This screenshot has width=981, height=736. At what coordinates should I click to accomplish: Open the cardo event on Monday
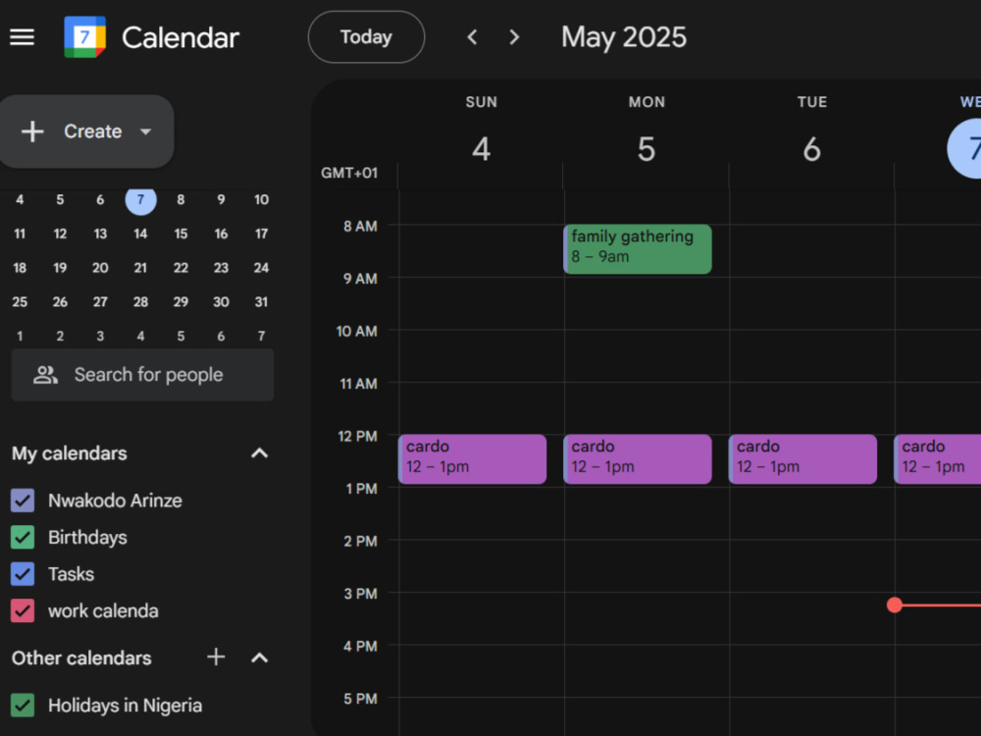click(638, 459)
